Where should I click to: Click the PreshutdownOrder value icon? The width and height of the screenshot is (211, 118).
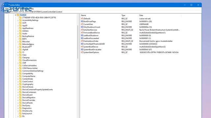(82, 41)
